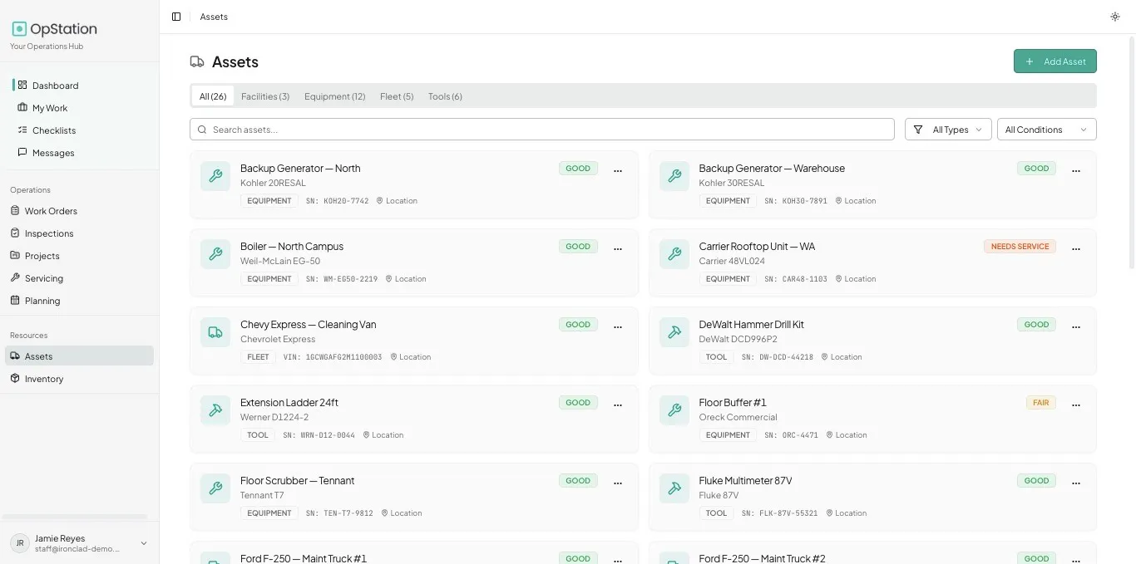Switch theme with the sun icon

click(x=1115, y=17)
